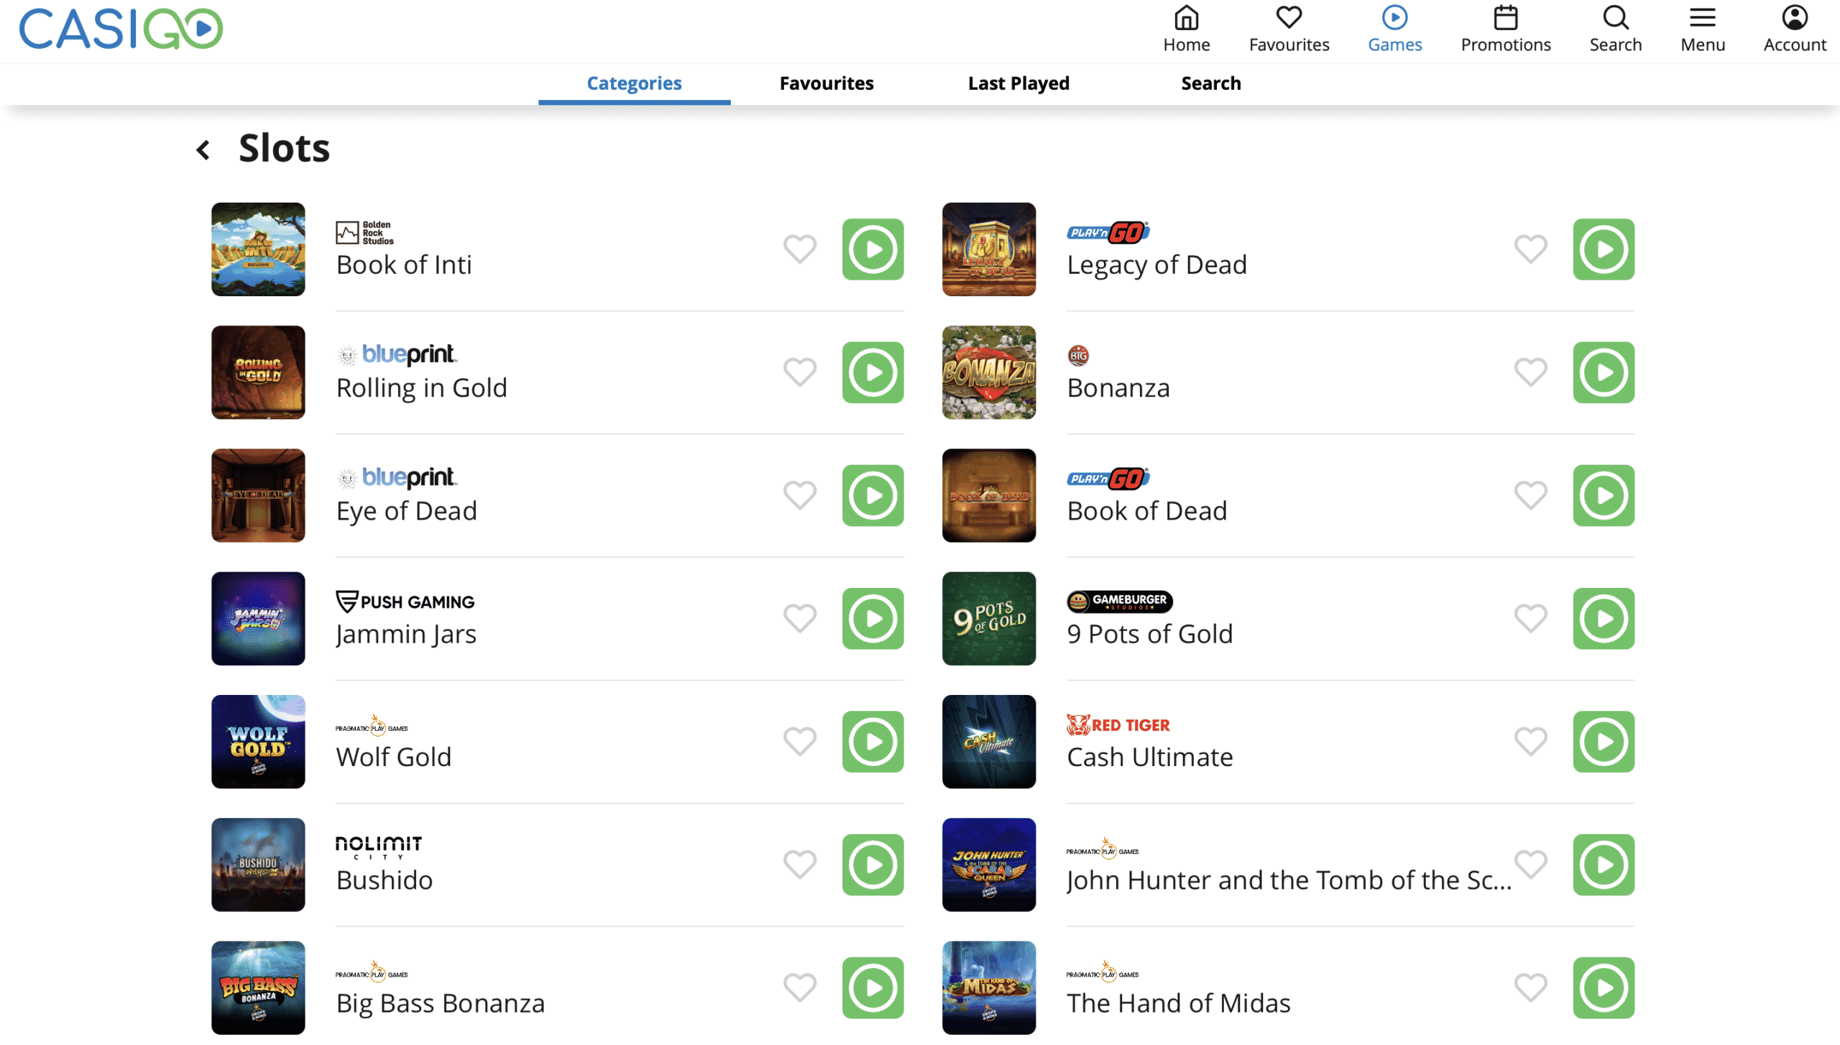
Task: Play Legacy of Dead
Action: tap(1603, 249)
